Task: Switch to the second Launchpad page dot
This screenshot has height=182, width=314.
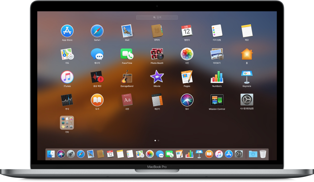Action: click(x=159, y=141)
